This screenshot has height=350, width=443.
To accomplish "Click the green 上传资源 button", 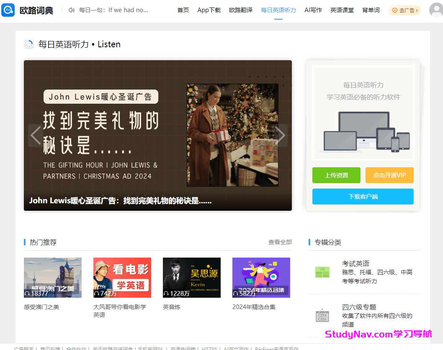I will coord(336,175).
